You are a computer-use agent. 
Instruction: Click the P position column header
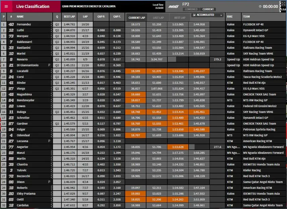tap(4, 16)
